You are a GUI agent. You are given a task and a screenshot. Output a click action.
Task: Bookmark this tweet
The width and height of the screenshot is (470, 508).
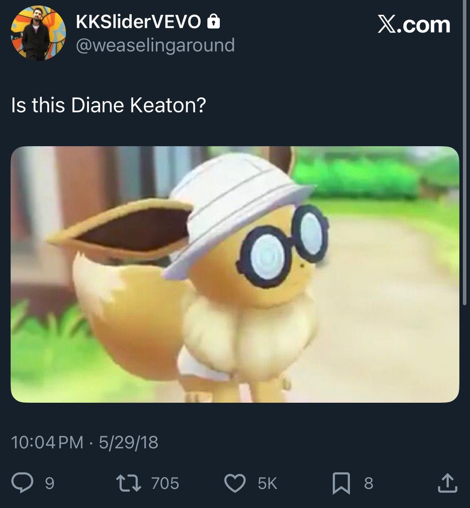pos(341,484)
